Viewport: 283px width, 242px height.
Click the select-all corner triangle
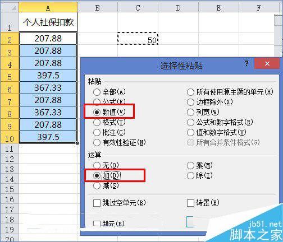pos(10,7)
